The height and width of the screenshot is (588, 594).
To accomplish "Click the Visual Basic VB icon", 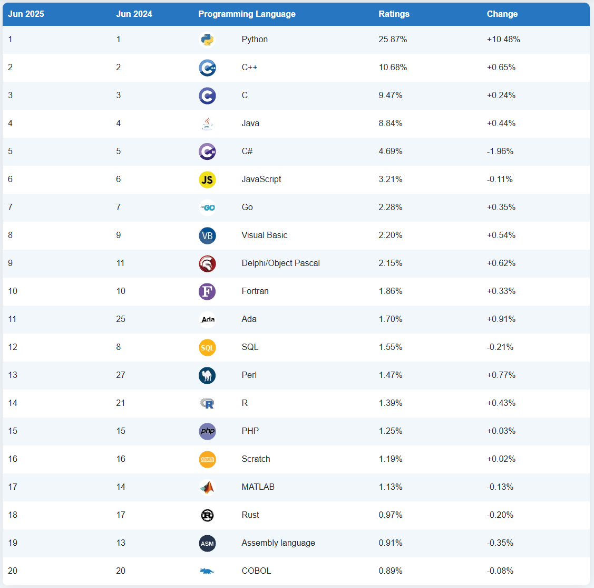I will 207,235.
